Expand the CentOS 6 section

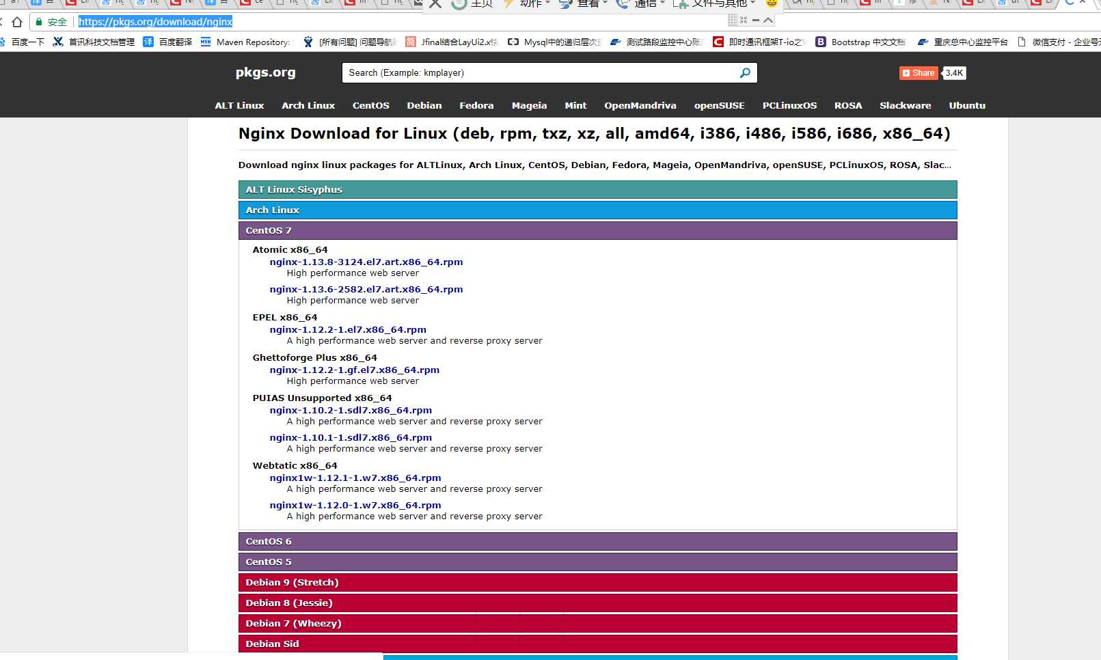point(597,542)
